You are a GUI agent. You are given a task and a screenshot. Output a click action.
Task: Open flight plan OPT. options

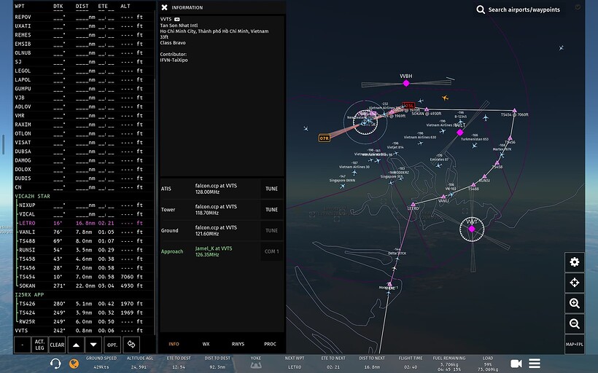click(112, 345)
